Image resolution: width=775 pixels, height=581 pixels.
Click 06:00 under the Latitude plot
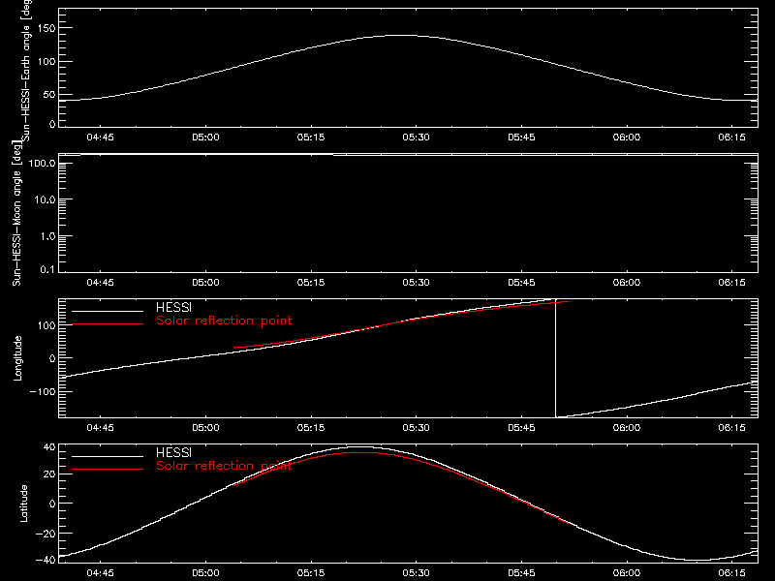click(627, 573)
